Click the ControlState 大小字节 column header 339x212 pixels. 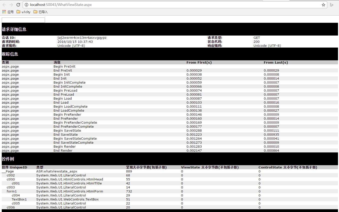click(288, 167)
